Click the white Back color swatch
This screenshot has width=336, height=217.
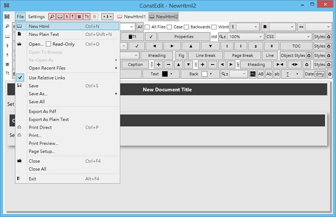pos(204,74)
